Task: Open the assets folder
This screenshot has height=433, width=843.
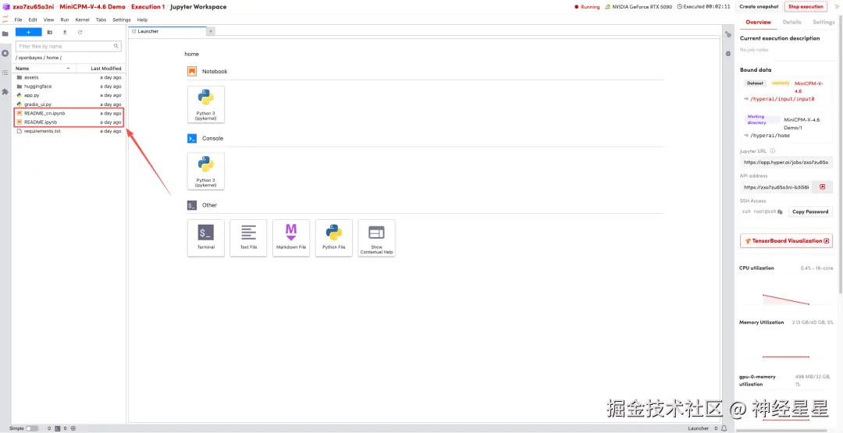Action: click(69, 77)
